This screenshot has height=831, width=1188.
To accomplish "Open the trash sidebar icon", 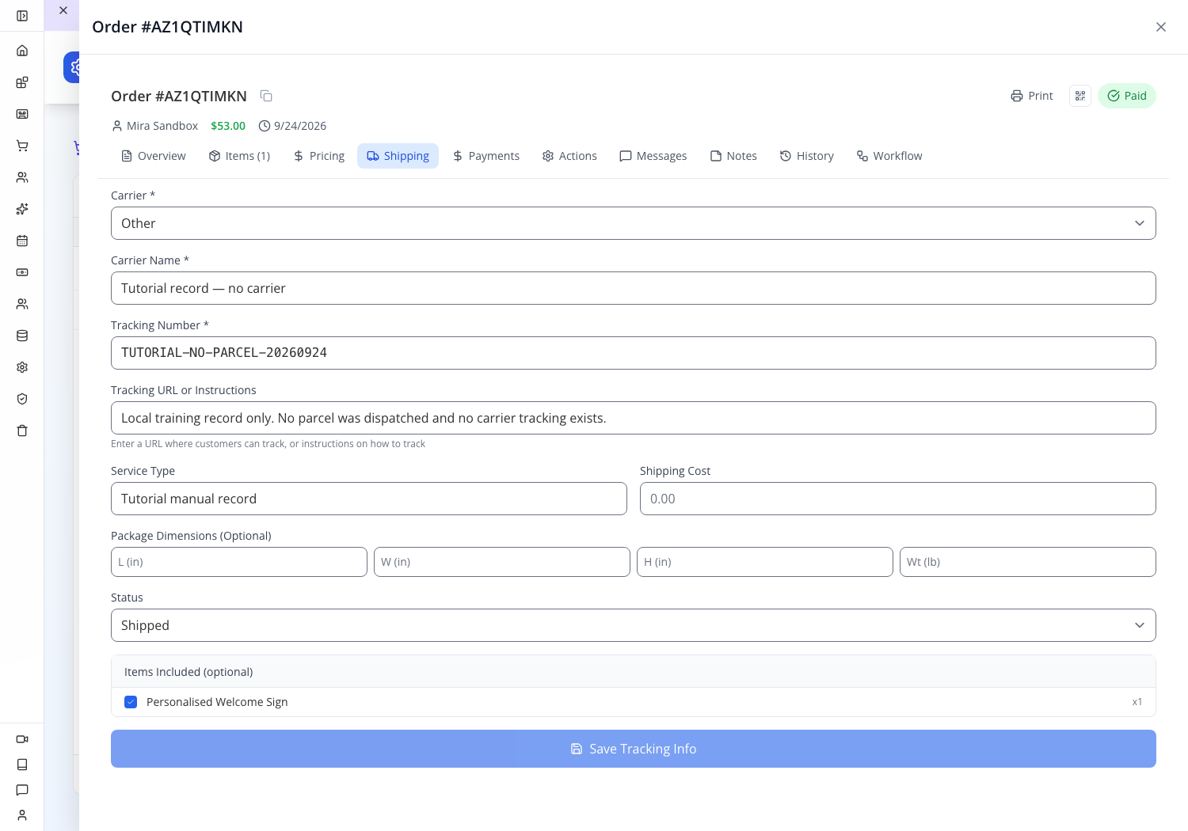I will [x=22, y=431].
